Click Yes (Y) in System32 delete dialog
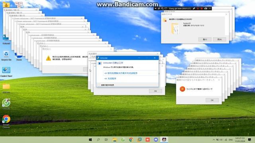The height and width of the screenshot is (143, 255). pos(205,39)
